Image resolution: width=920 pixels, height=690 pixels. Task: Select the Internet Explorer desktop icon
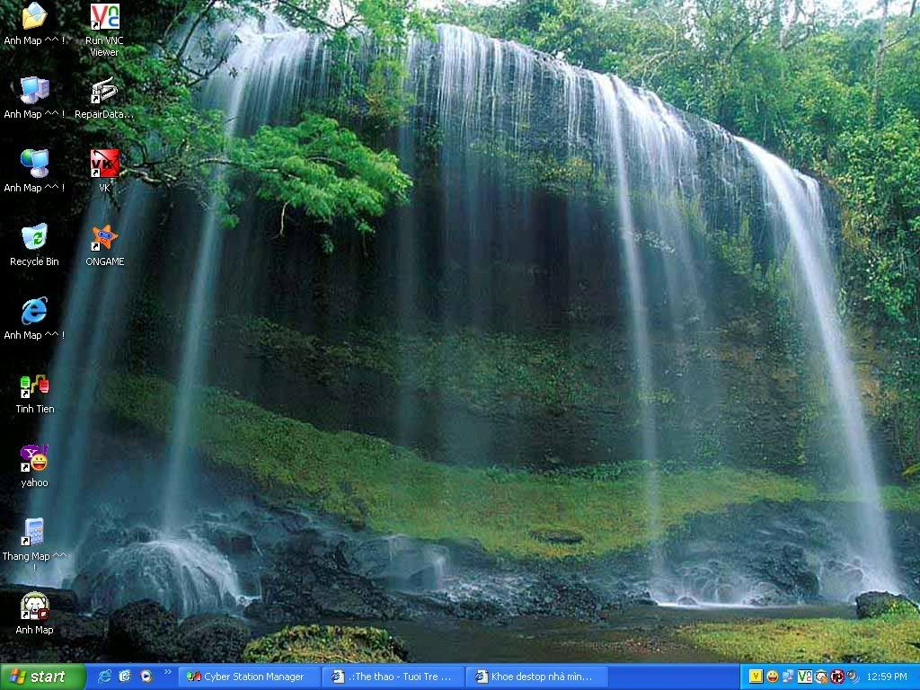click(x=34, y=312)
